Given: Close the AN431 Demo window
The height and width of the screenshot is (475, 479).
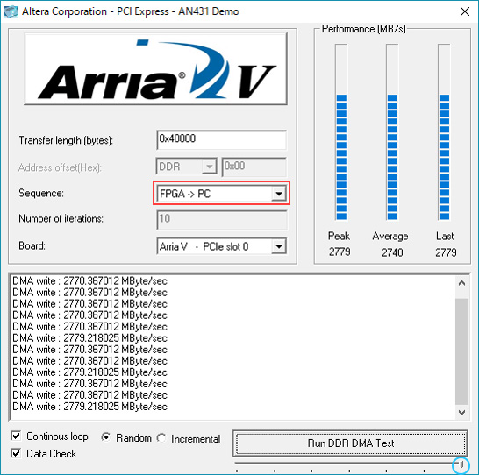Looking at the screenshot, I should click(x=465, y=11).
